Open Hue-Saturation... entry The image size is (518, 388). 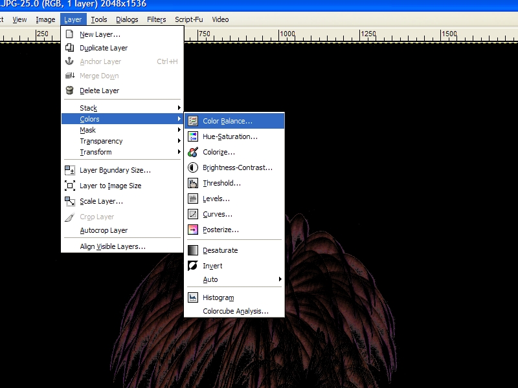[234, 136]
